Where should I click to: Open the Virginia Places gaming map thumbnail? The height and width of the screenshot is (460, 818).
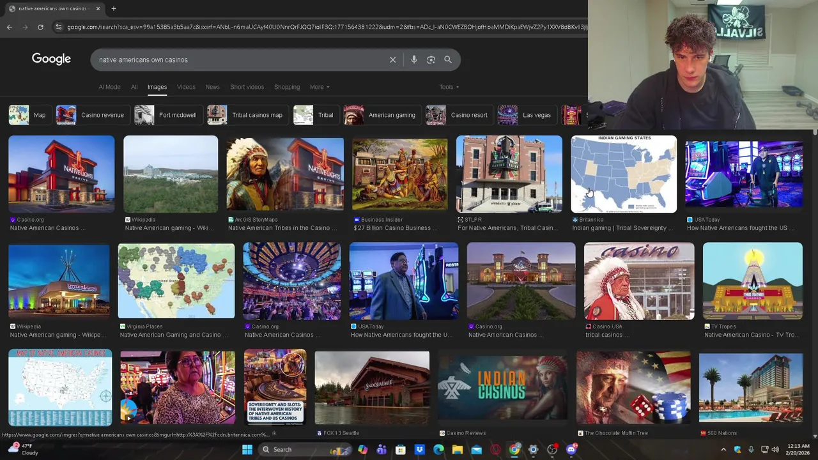click(176, 280)
